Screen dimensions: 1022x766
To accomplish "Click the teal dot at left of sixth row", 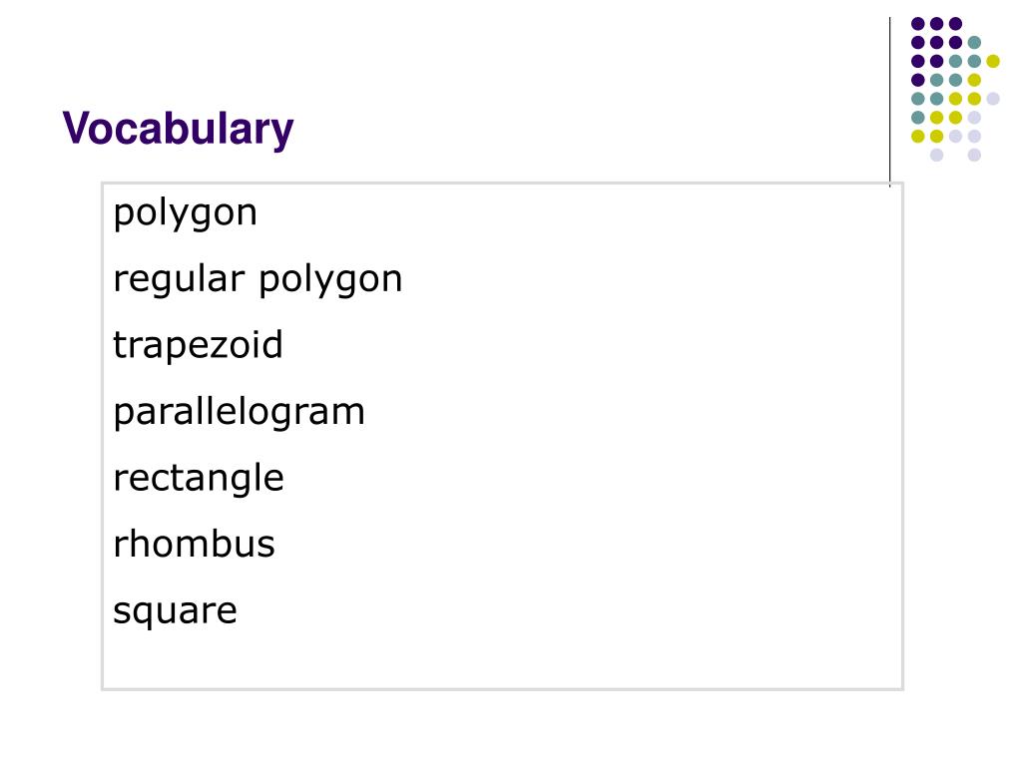I will point(918,118).
